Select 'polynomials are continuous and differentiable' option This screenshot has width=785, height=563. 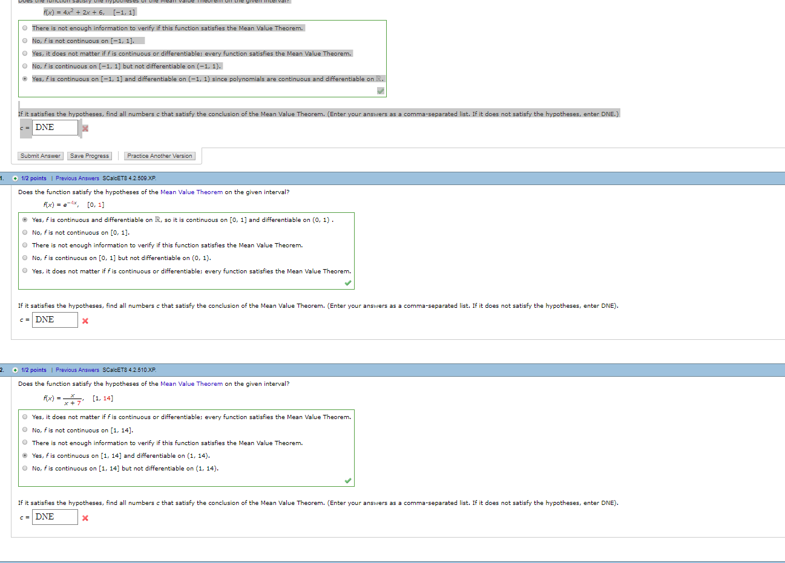pyautogui.click(x=25, y=79)
